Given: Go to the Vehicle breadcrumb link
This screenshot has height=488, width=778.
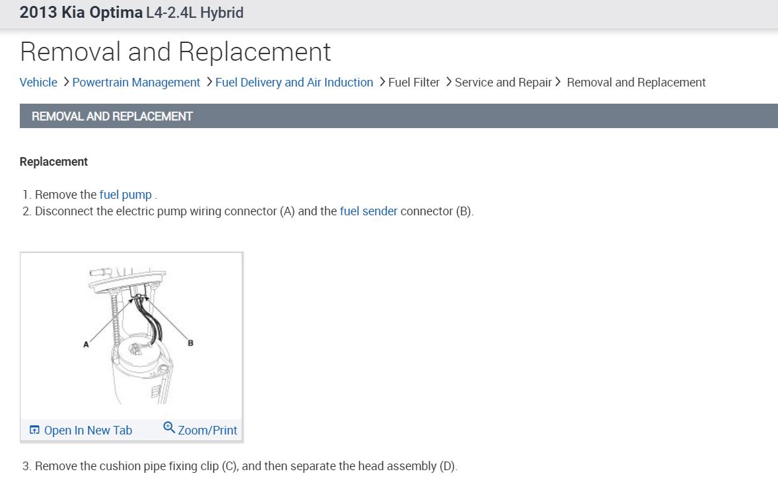Looking at the screenshot, I should pos(38,83).
